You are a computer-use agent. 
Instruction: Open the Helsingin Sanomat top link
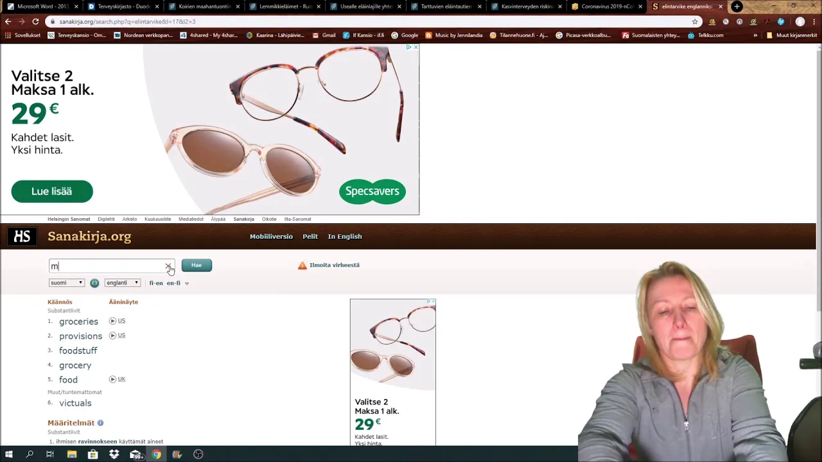(69, 219)
